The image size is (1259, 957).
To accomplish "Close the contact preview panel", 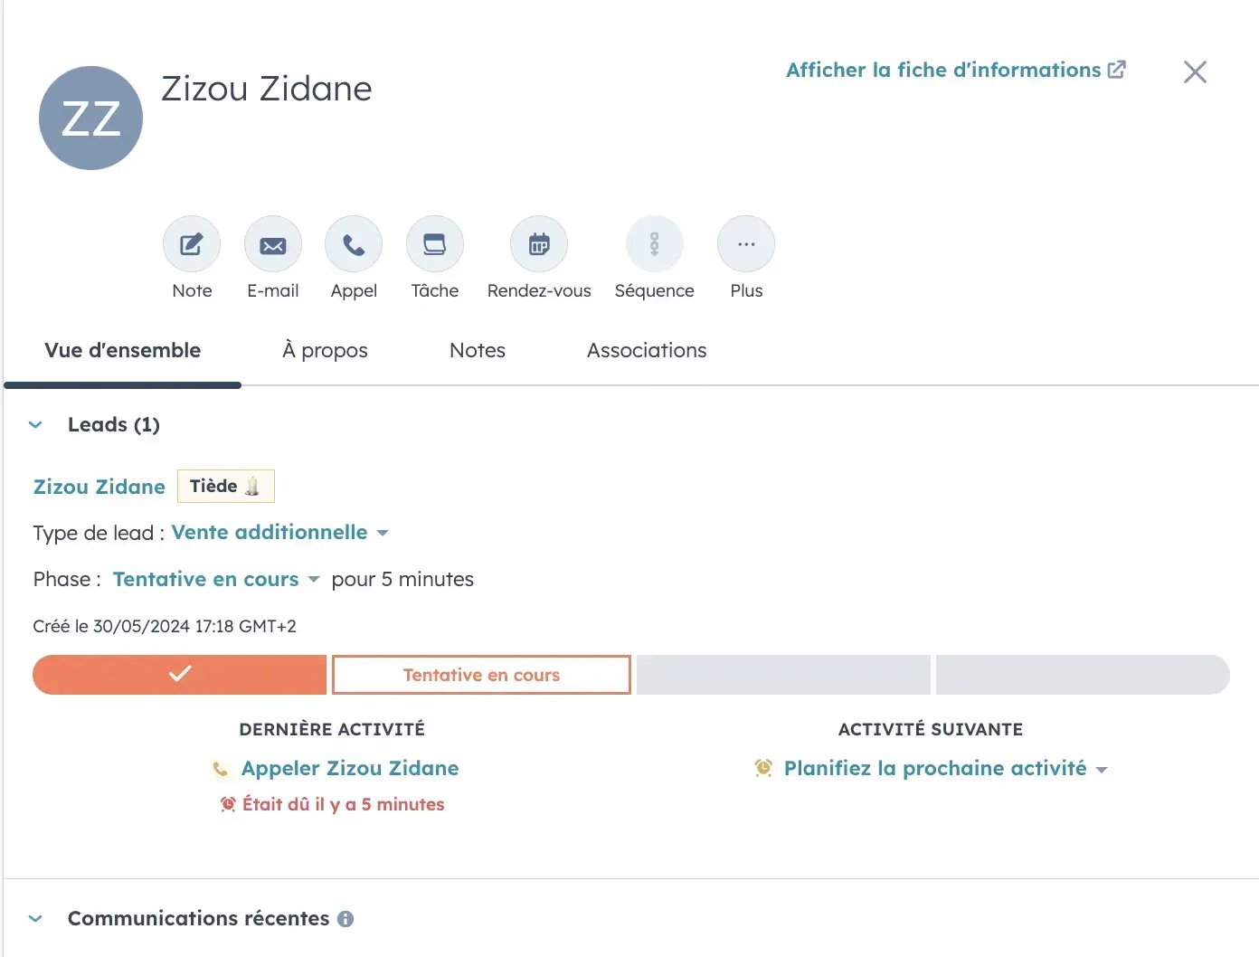I will (1196, 72).
